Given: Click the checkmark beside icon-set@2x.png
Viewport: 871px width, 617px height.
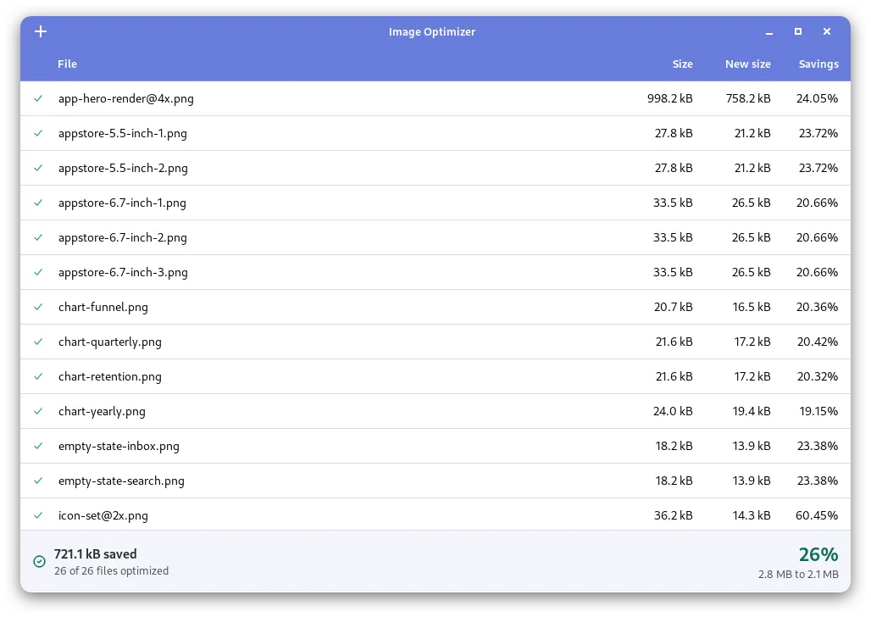Looking at the screenshot, I should [x=38, y=515].
